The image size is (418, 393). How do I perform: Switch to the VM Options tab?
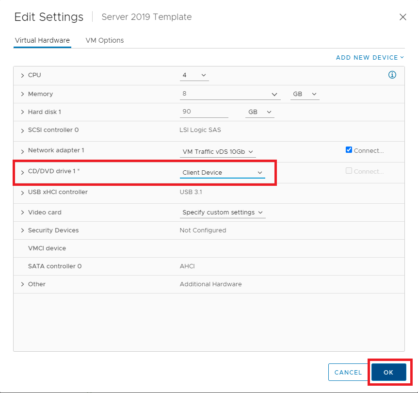click(x=104, y=40)
